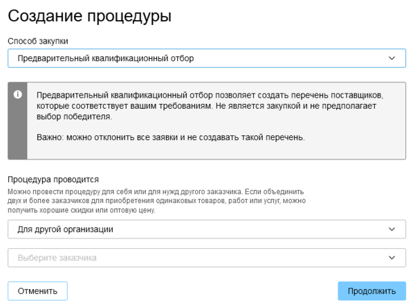Open the Для другой организации chevron

[x=392, y=229]
